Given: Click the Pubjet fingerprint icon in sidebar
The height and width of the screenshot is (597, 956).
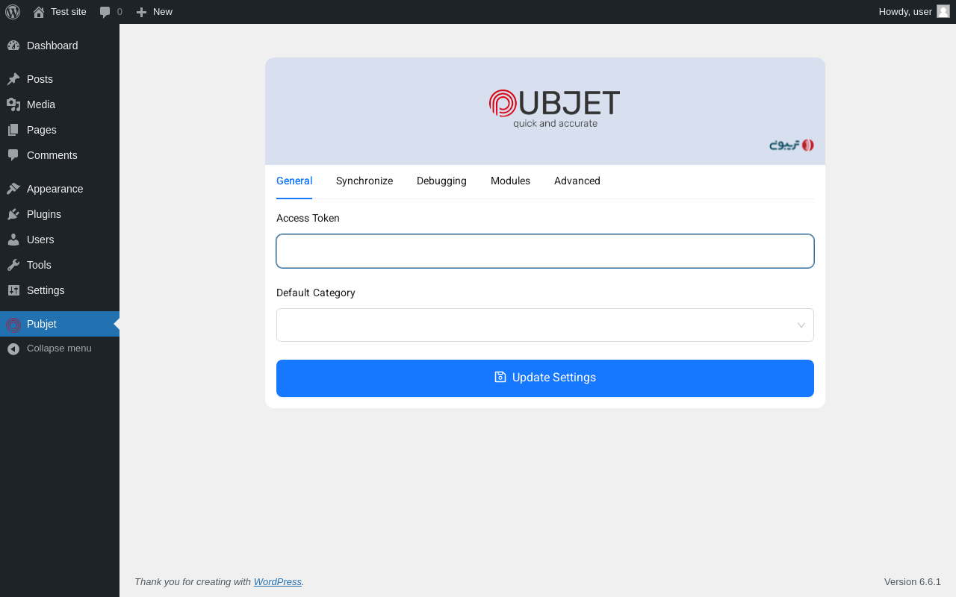Looking at the screenshot, I should pos(13,325).
